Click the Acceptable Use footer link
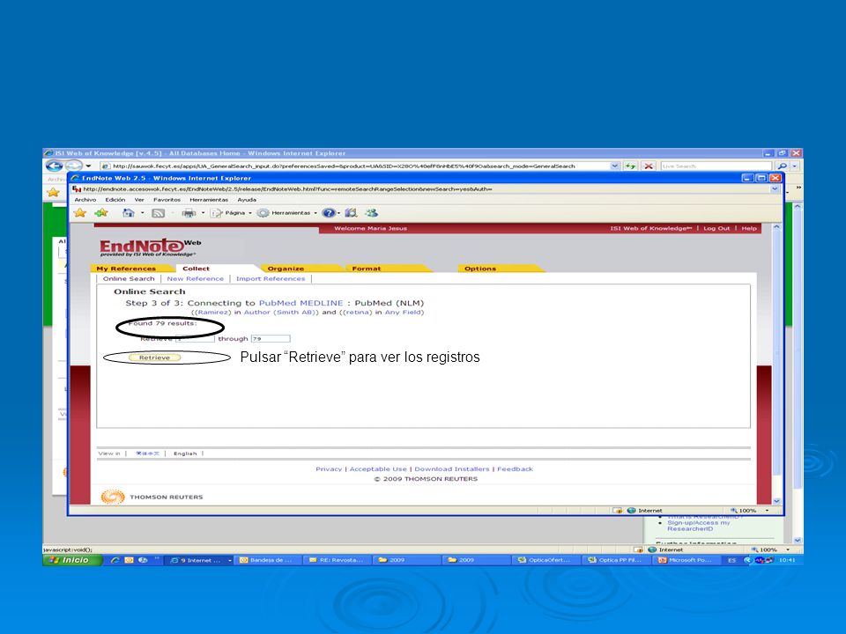Image resolution: width=846 pixels, height=634 pixels. click(x=378, y=469)
